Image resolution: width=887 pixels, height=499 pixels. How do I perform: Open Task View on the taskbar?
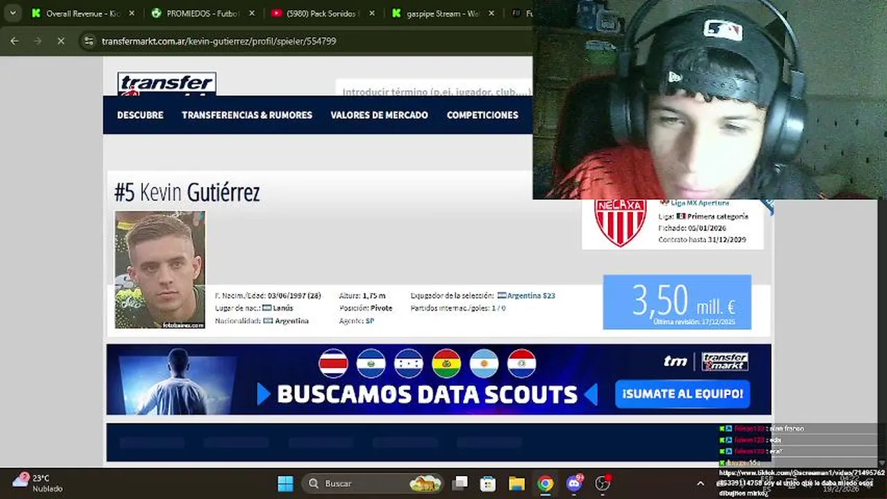point(459,483)
